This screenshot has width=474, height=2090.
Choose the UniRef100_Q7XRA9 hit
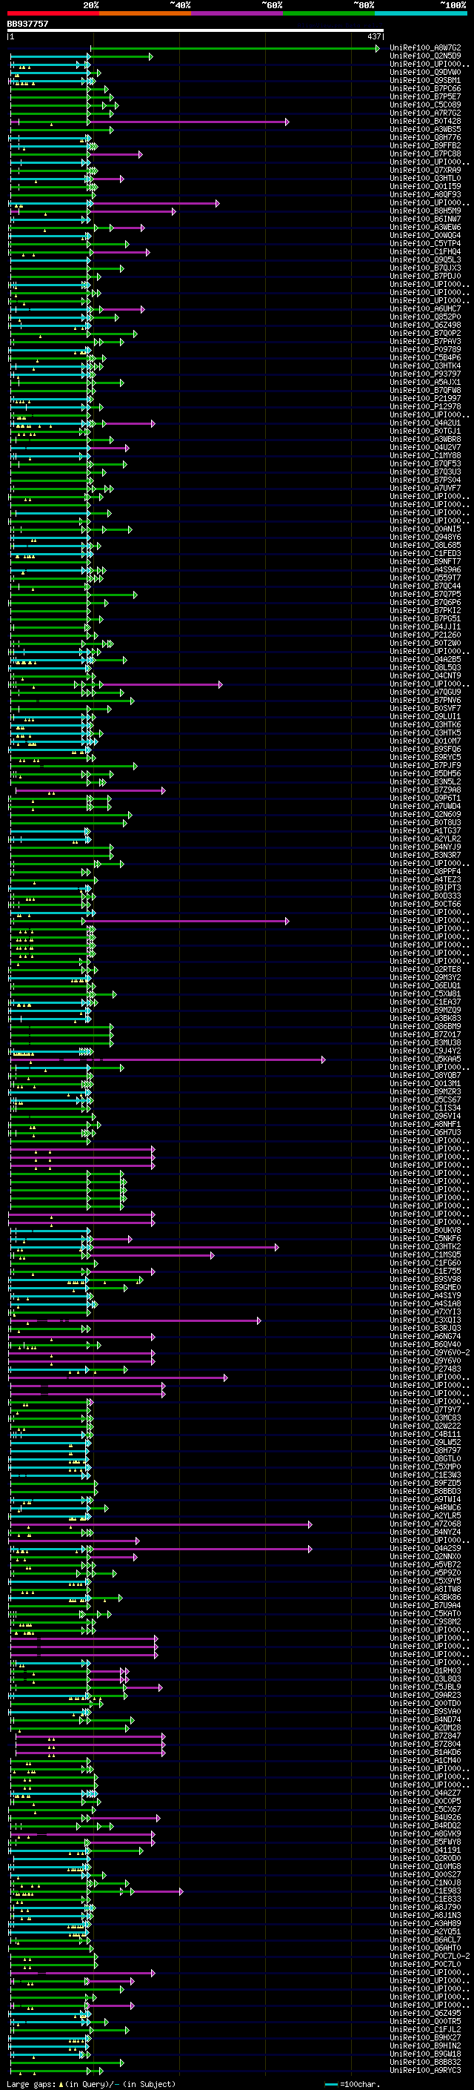(425, 171)
